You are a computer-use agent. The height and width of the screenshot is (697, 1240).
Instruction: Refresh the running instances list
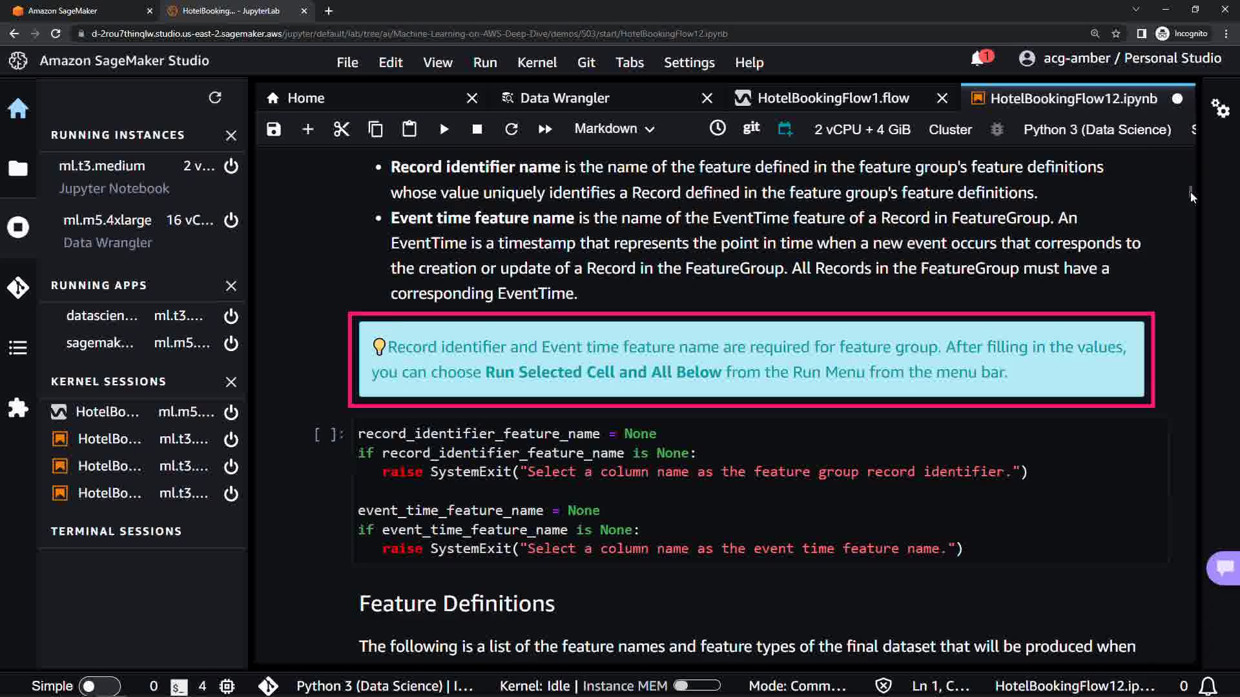point(215,97)
